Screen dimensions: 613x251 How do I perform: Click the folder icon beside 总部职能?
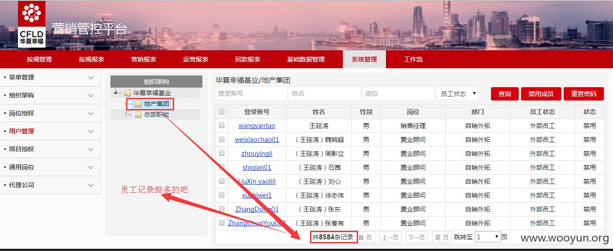138,114
